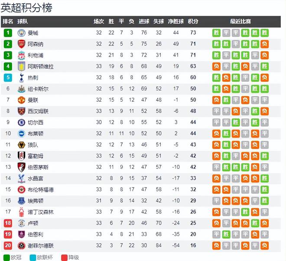Select the Manchester United crest
This screenshot has width=286, height=261.
coord(21,100)
